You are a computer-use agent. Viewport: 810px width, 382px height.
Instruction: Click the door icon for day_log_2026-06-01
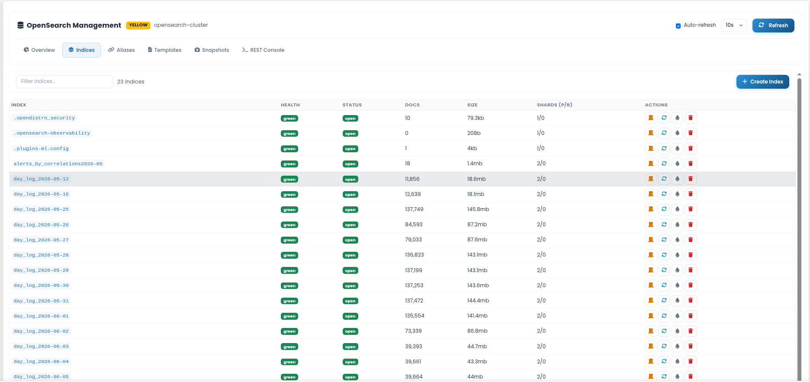tap(651, 316)
